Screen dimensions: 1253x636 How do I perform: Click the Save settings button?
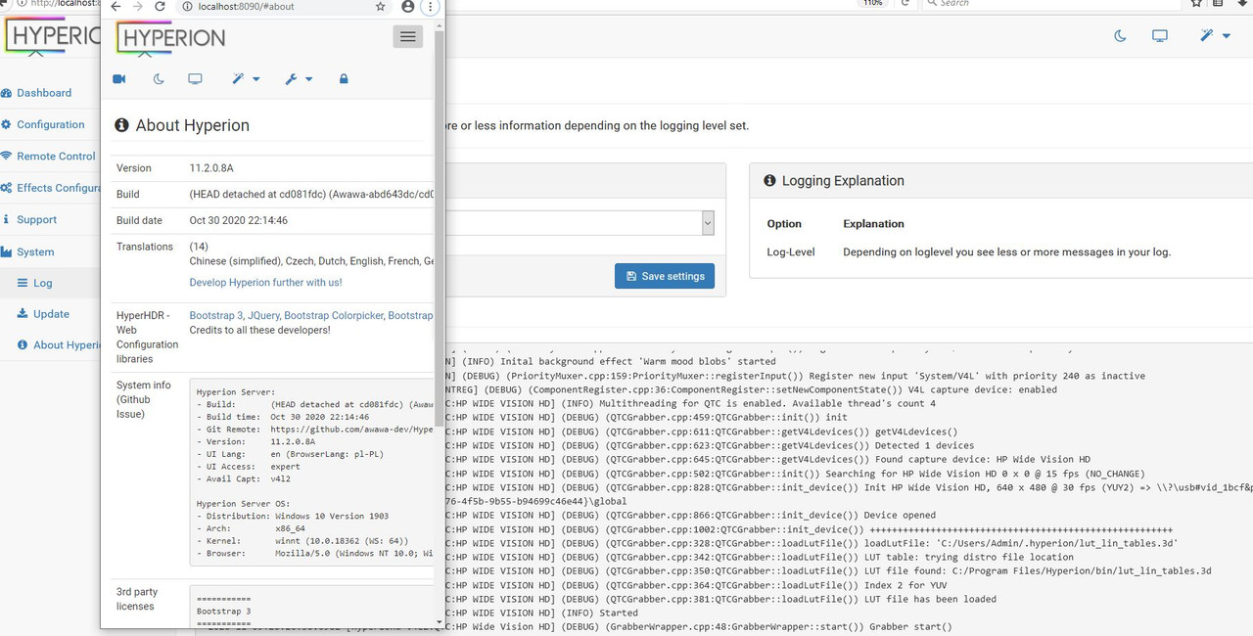pyautogui.click(x=665, y=276)
